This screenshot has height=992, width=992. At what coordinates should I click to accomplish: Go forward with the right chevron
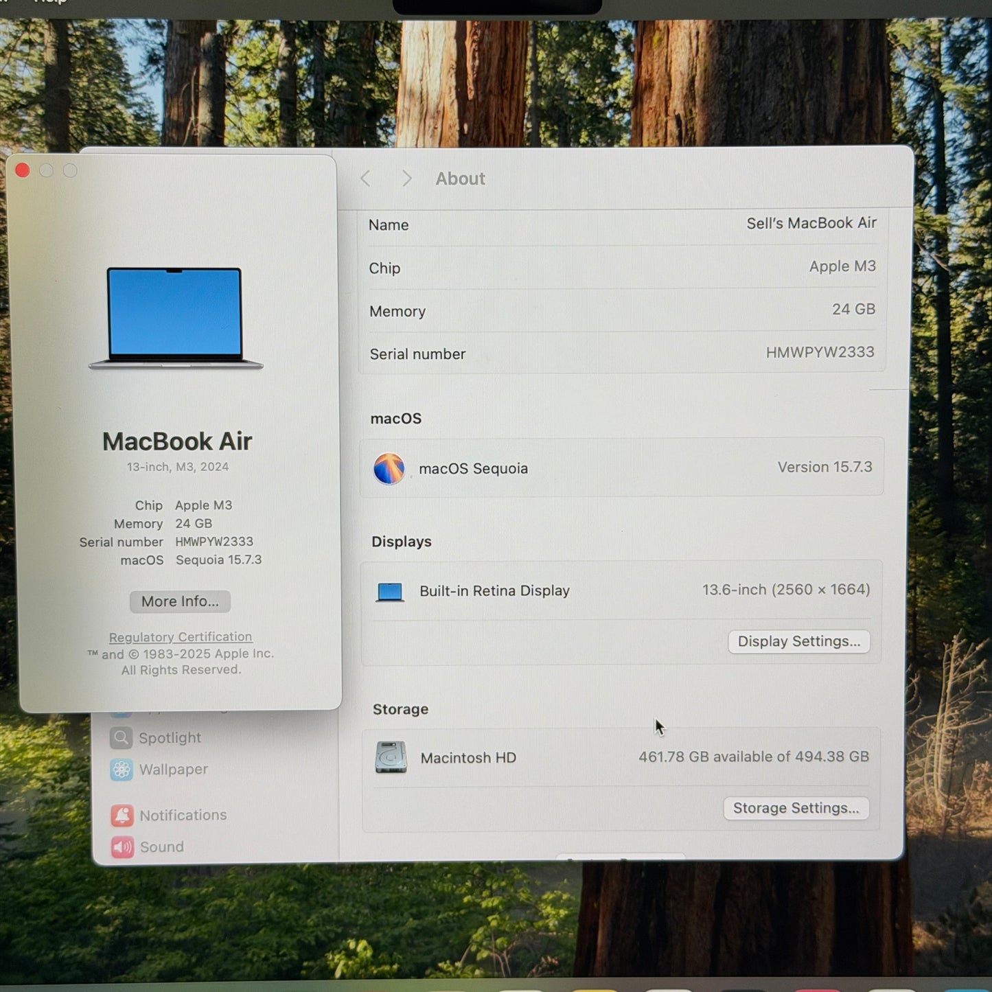click(x=406, y=178)
